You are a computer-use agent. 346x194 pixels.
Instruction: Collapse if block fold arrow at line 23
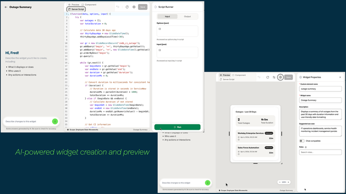coord(69,85)
